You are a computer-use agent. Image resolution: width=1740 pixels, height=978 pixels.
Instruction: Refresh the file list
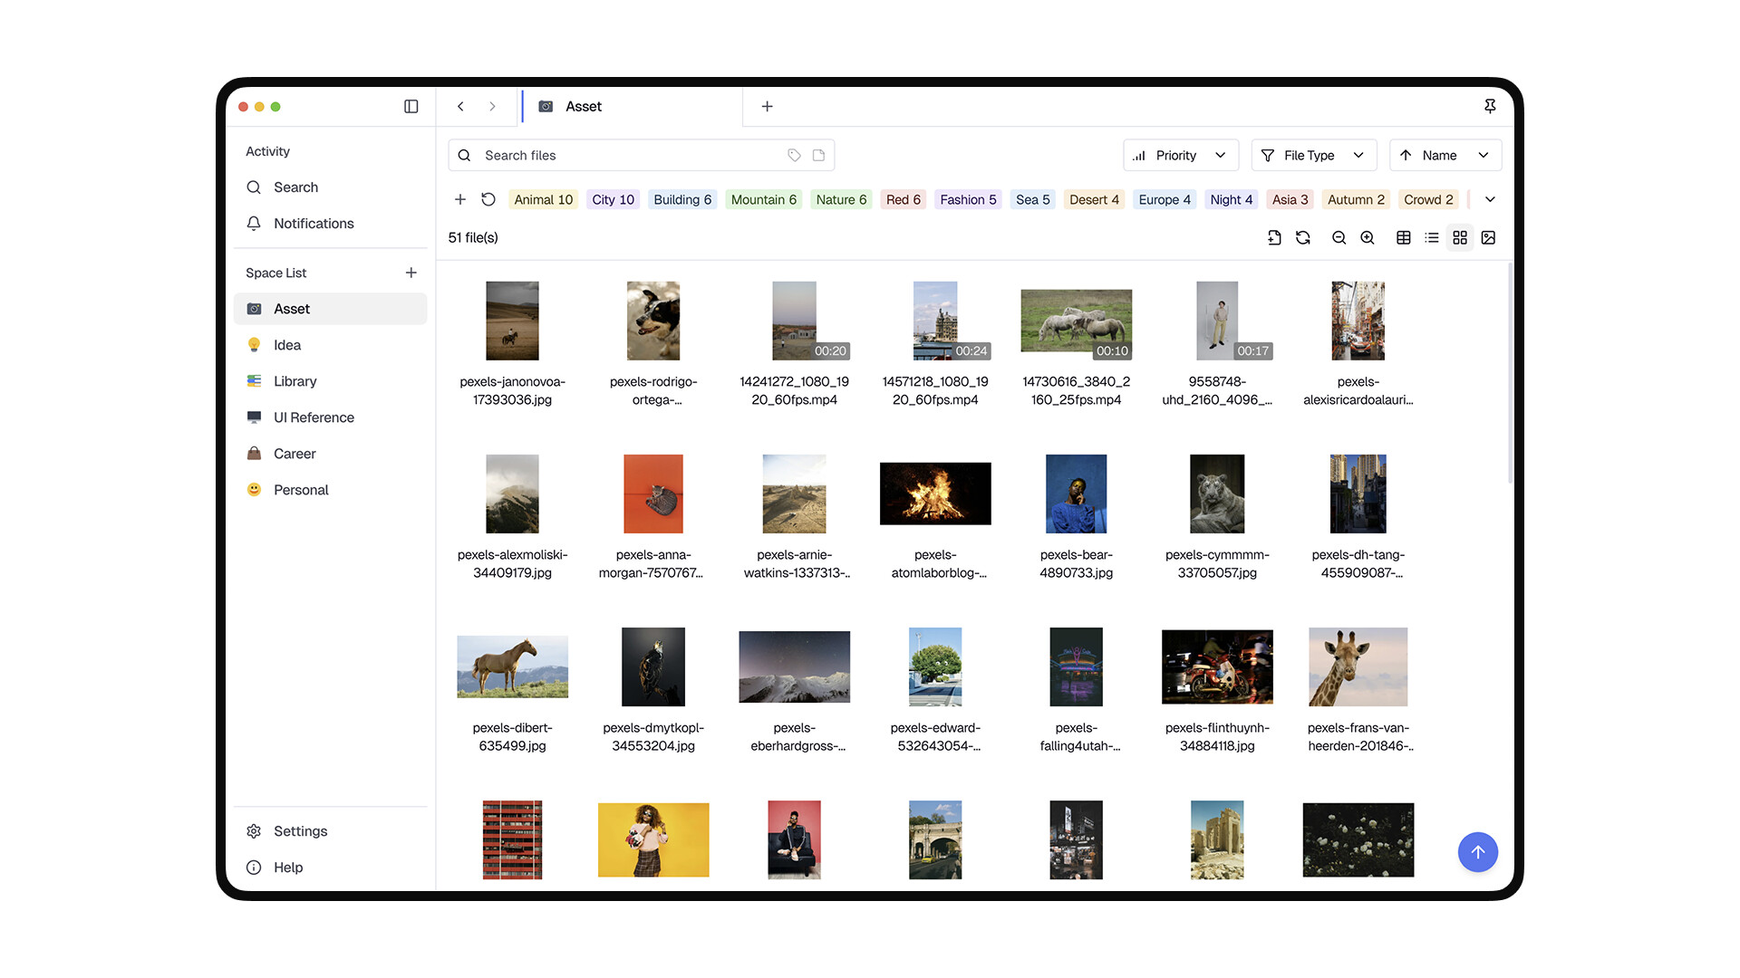pos(1303,237)
